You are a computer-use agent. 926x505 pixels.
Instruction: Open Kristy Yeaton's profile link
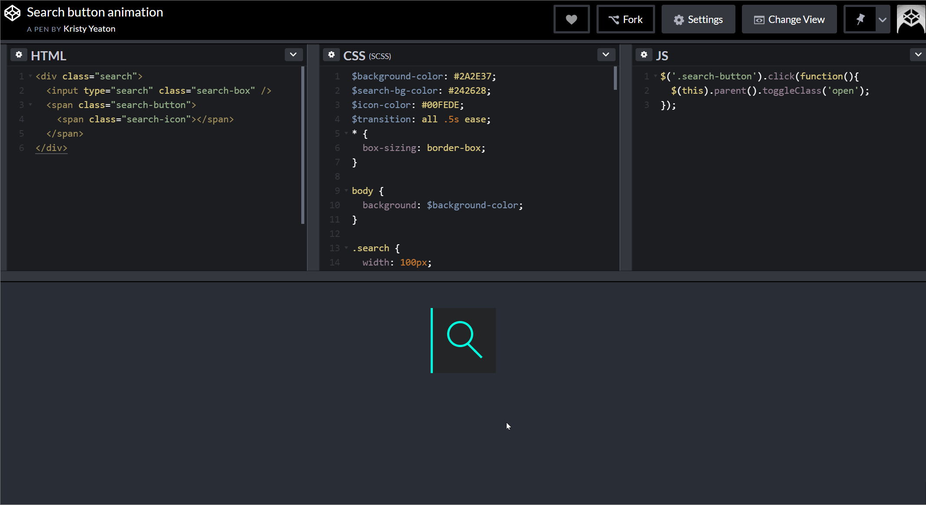coord(89,29)
